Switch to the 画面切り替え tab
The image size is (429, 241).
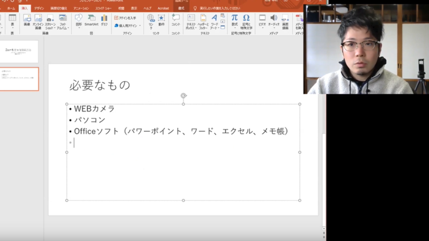(58, 9)
